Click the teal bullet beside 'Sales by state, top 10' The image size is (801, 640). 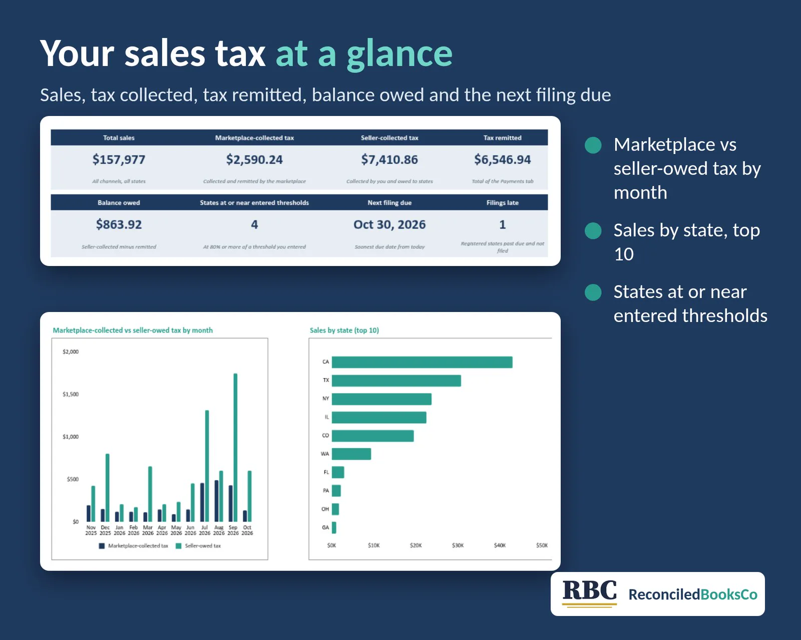pos(593,231)
